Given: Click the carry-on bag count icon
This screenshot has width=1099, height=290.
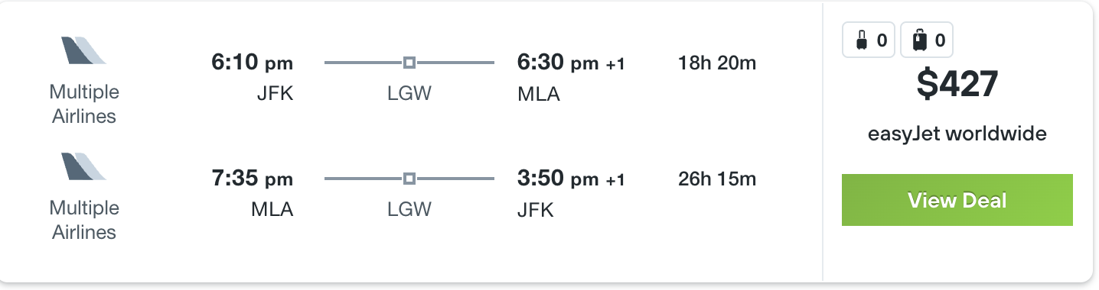Looking at the screenshot, I should click(x=869, y=40).
